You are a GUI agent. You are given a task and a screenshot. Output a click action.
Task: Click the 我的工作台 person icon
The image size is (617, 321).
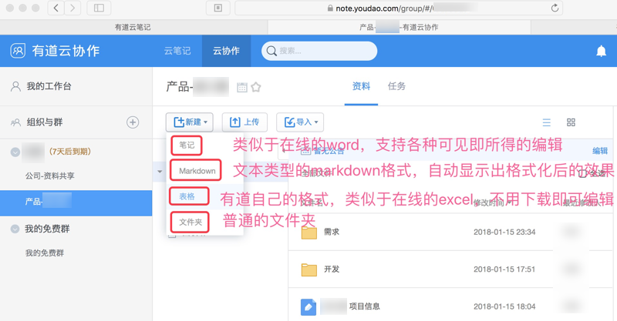[x=15, y=86]
